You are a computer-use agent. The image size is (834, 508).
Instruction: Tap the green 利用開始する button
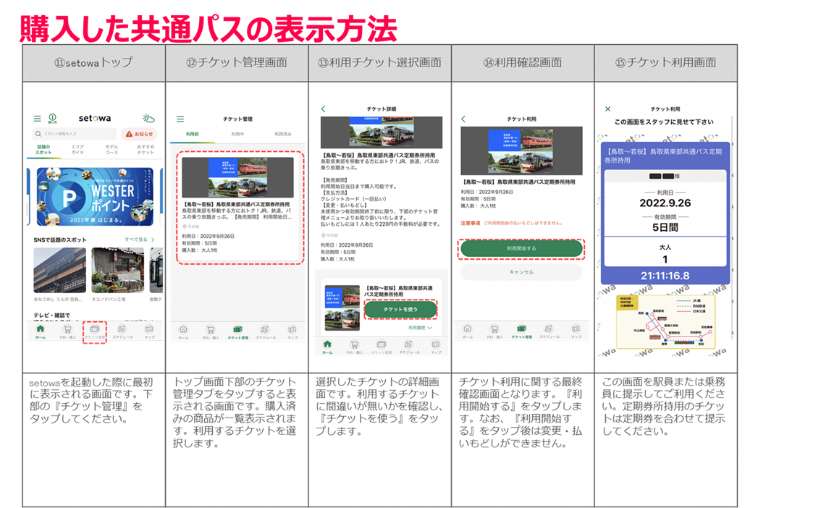[x=521, y=248]
